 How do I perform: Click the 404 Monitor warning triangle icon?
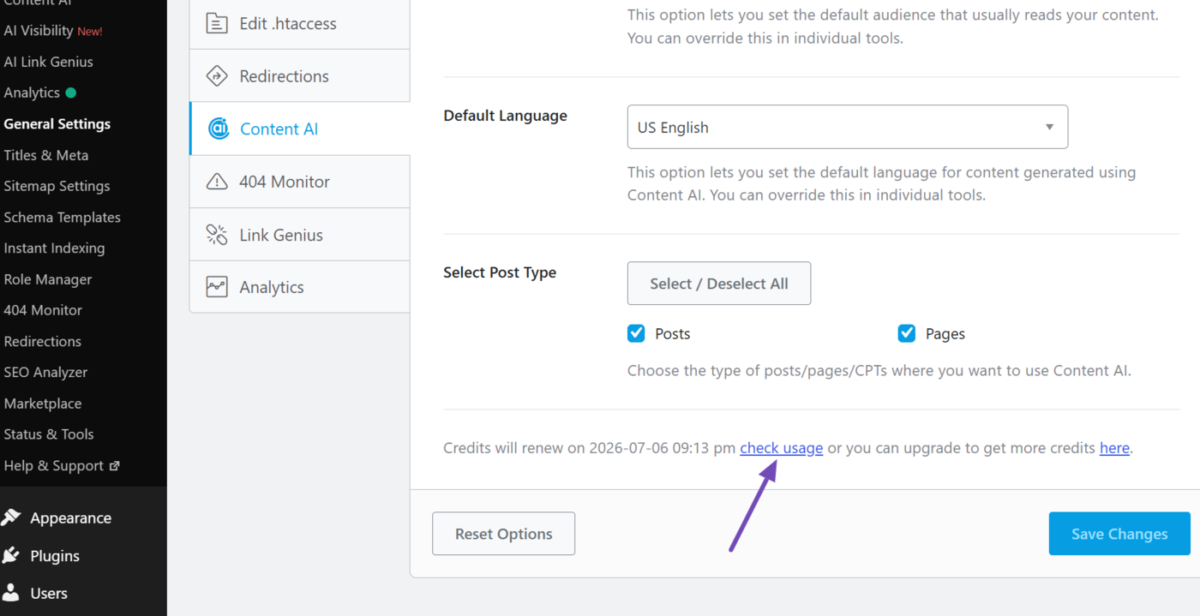tap(217, 182)
